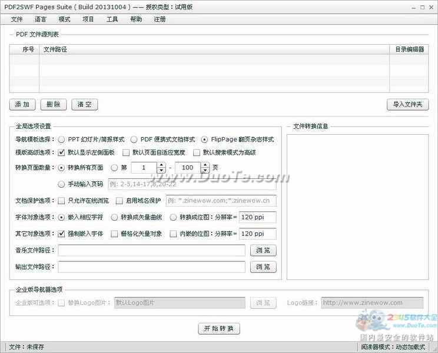438x353 pixels.
Task: Select 嵌入相应字符 font option
Action: (61, 217)
